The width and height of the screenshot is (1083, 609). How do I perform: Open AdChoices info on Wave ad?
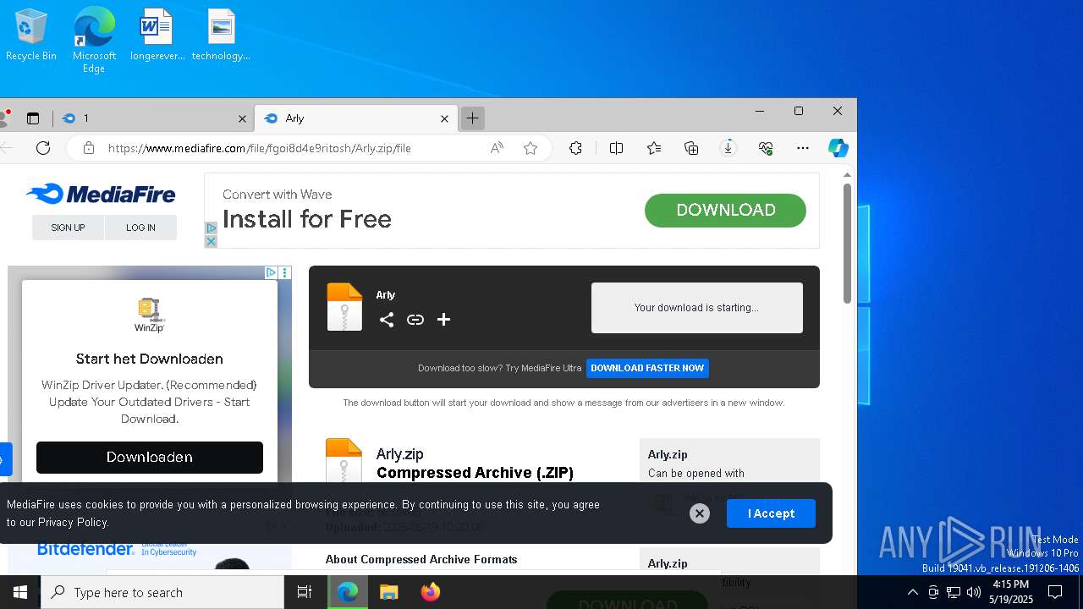tap(211, 228)
